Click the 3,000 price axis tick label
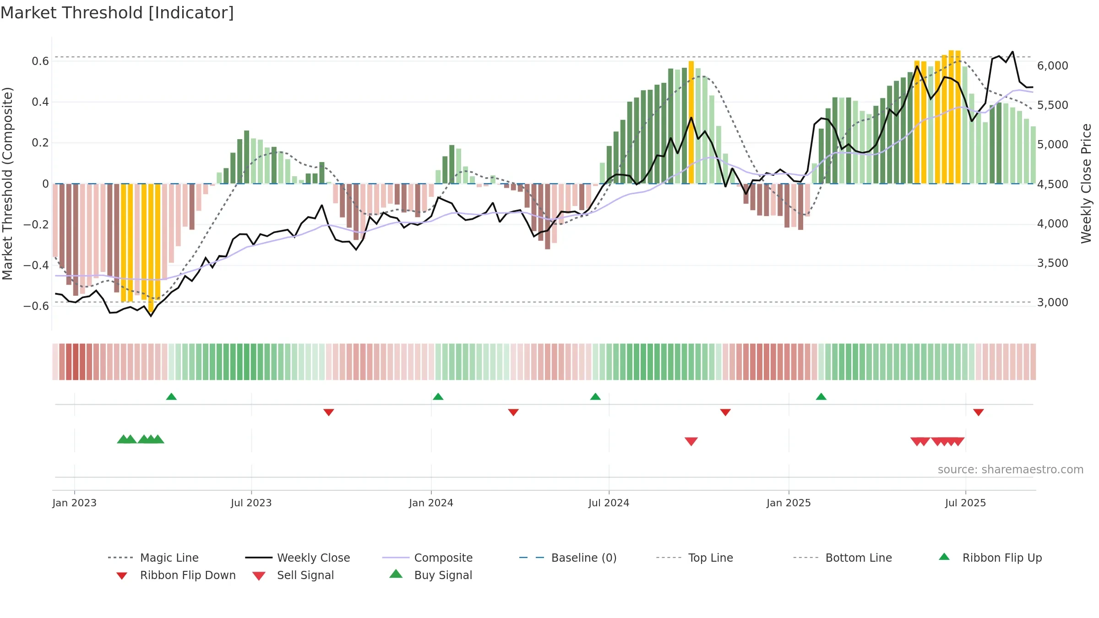1099x618 pixels. click(x=1053, y=302)
